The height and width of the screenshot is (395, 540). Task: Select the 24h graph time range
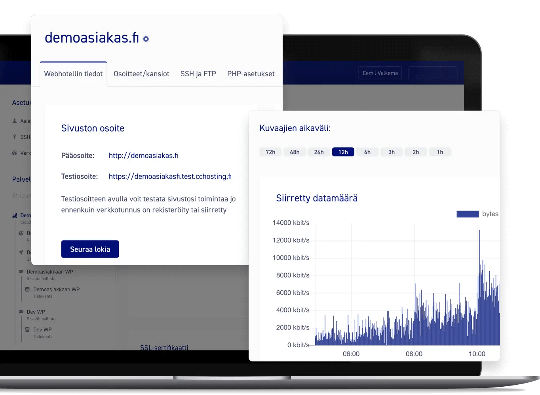(x=319, y=152)
